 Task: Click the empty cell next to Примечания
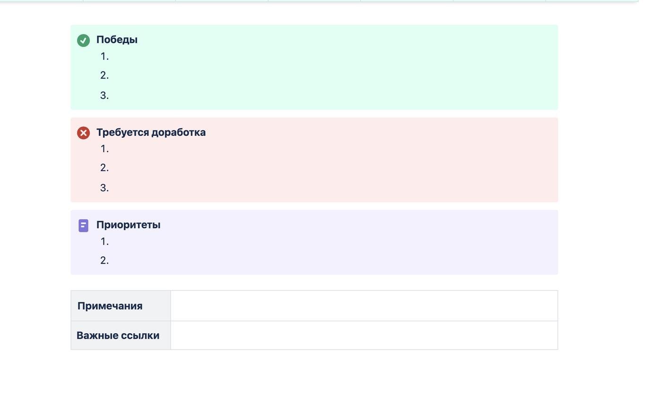[x=364, y=306]
